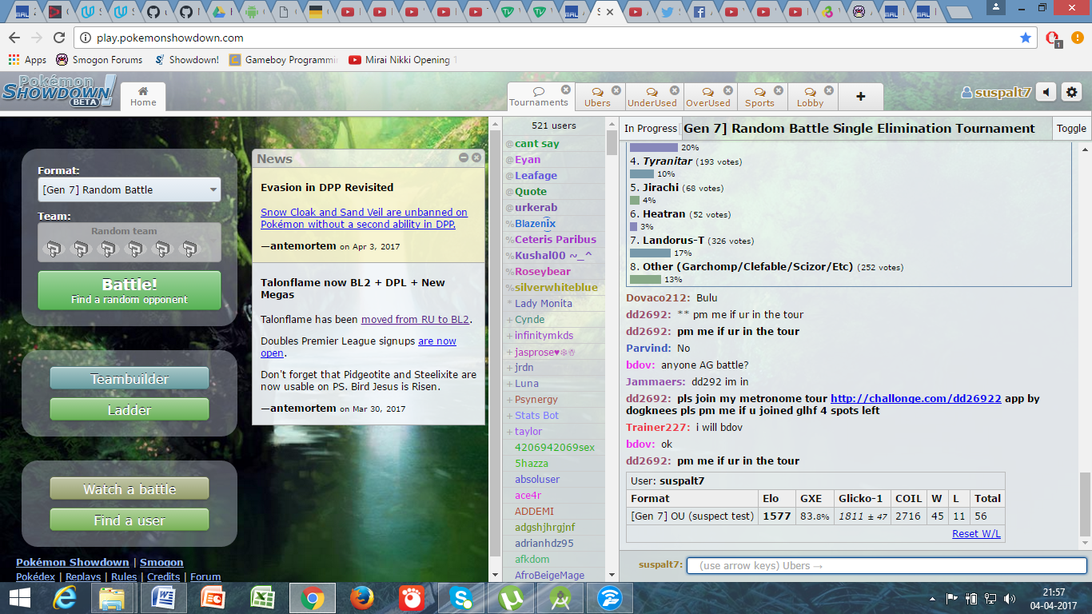1092x614 pixels.
Task: Reload the page with browser refresh icon
Action: (x=59, y=38)
